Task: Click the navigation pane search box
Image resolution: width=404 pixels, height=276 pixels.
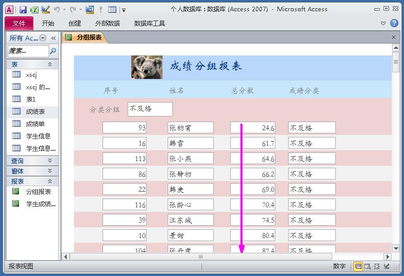Action: pos(28,51)
